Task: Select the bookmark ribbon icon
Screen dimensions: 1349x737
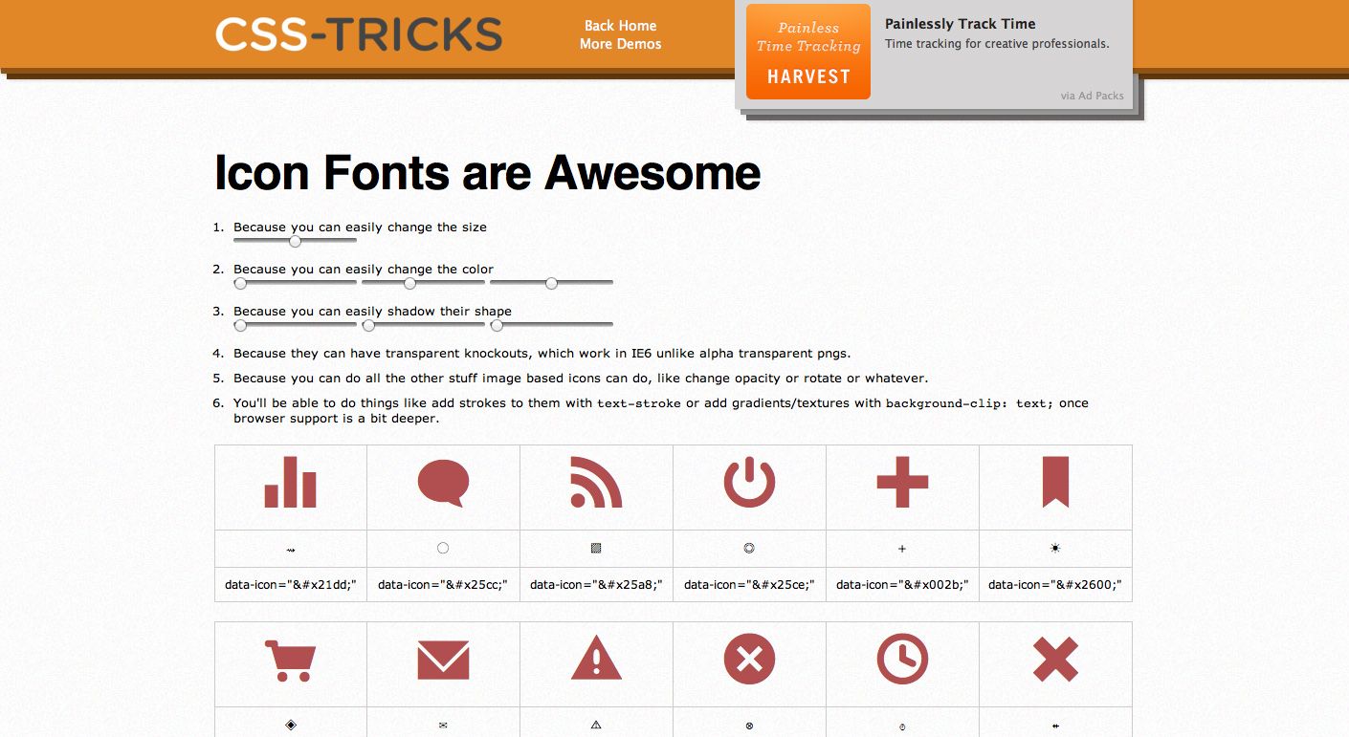Action: pyautogui.click(x=1055, y=484)
